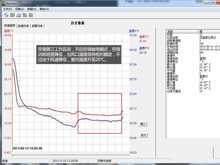Click the Apresys title bar app icon
The height and width of the screenshot is (165, 220).
pos(4,4)
